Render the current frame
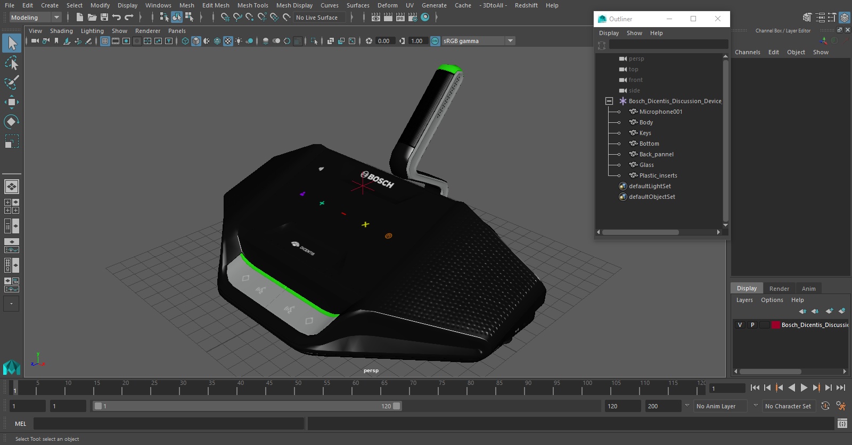The width and height of the screenshot is (852, 445). [388, 18]
